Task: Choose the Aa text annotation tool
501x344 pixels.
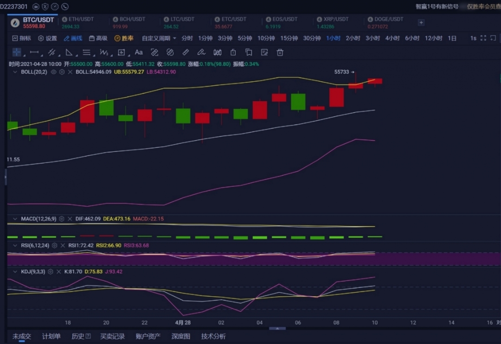Action: (139, 52)
